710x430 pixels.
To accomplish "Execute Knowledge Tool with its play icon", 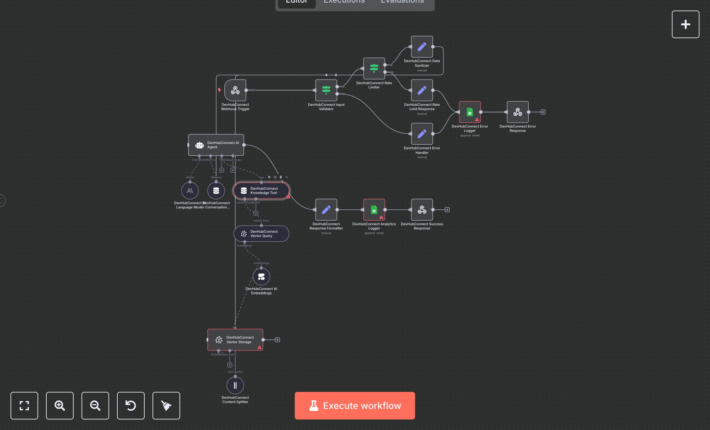I will point(269,177).
